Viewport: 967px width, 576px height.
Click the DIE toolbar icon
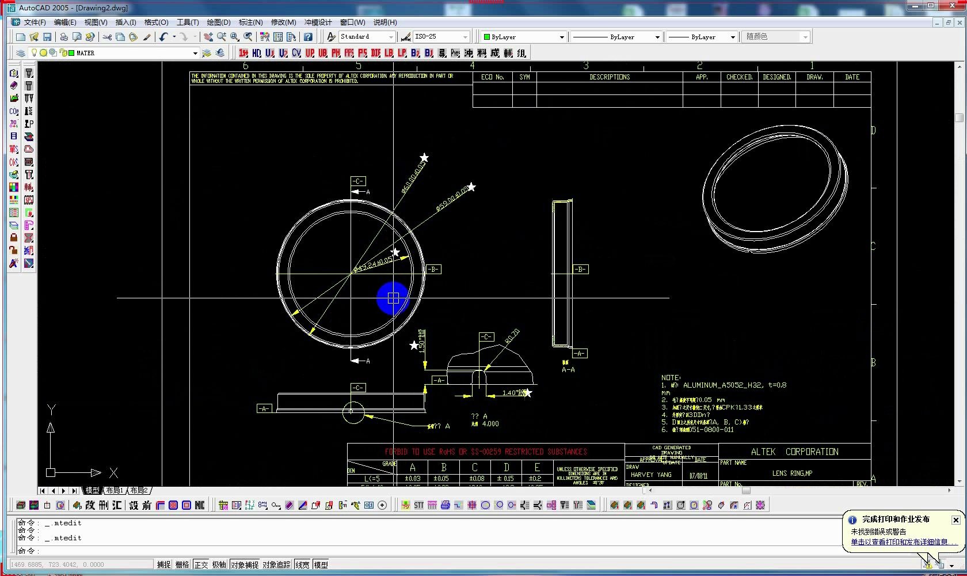pyautogui.click(x=376, y=53)
